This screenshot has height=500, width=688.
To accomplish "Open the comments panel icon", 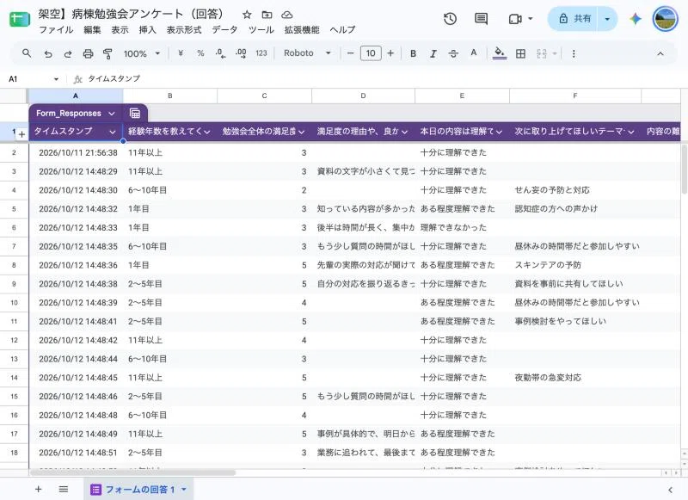I will [481, 19].
